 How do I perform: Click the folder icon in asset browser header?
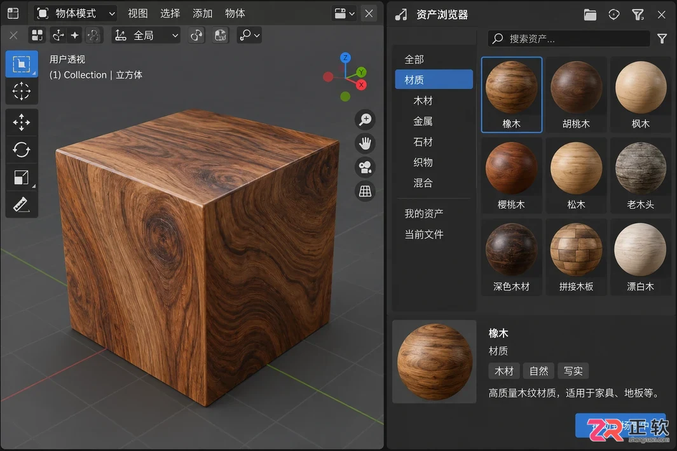click(x=590, y=15)
